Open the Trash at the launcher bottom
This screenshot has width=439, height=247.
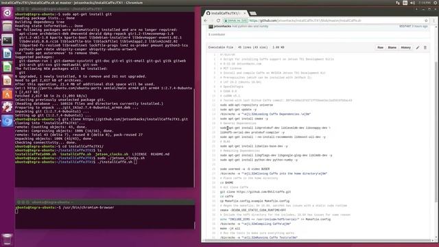point(8,239)
